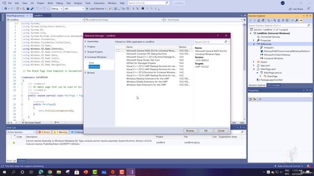Click Solution Explorer properties wrench icon
The image size is (314, 176).
(x=296, y=21)
